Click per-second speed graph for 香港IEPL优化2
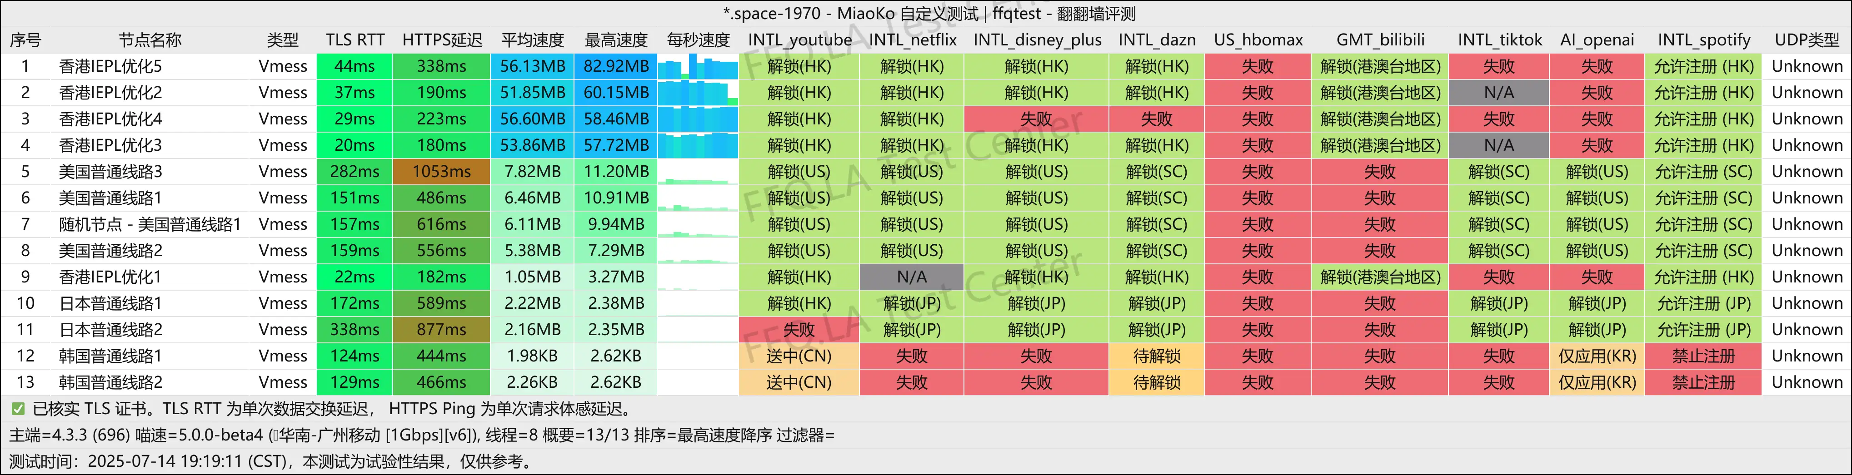The width and height of the screenshot is (1852, 475). point(698,93)
